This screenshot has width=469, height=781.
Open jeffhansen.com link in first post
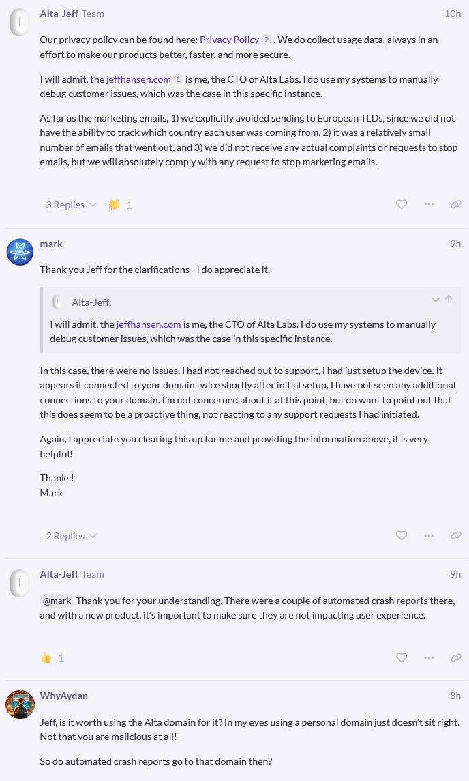click(138, 79)
